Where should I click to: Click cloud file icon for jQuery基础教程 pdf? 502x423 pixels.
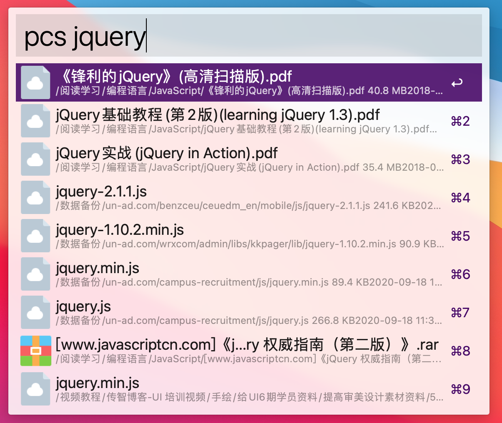(35, 121)
